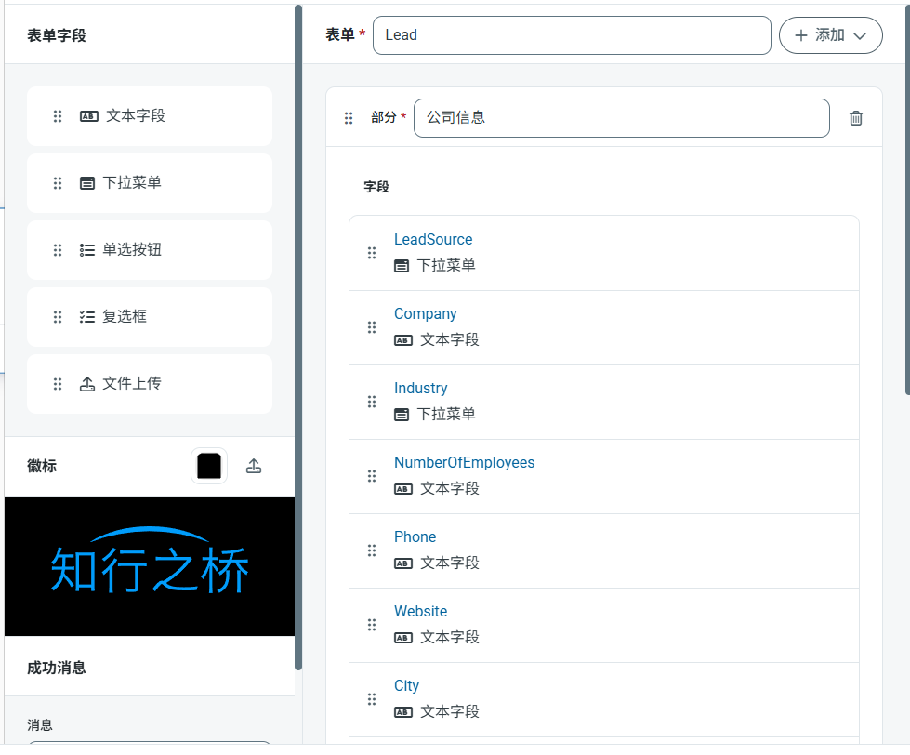Select the 单选按钮 field type card
The image size is (910, 755).
[x=150, y=250]
